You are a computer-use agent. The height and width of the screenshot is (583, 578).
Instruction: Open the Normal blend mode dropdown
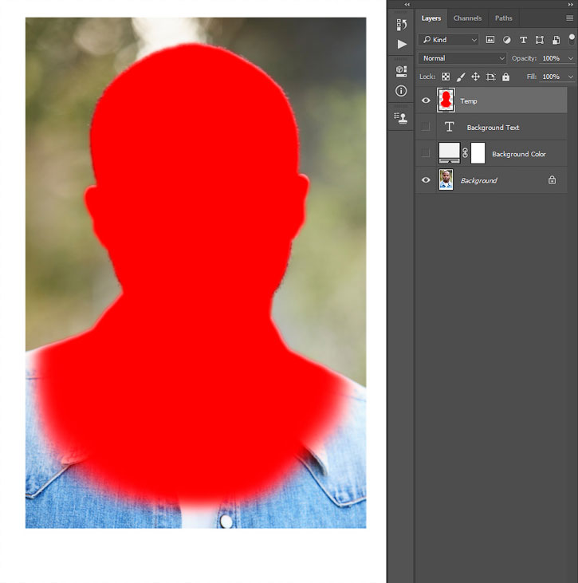point(462,58)
